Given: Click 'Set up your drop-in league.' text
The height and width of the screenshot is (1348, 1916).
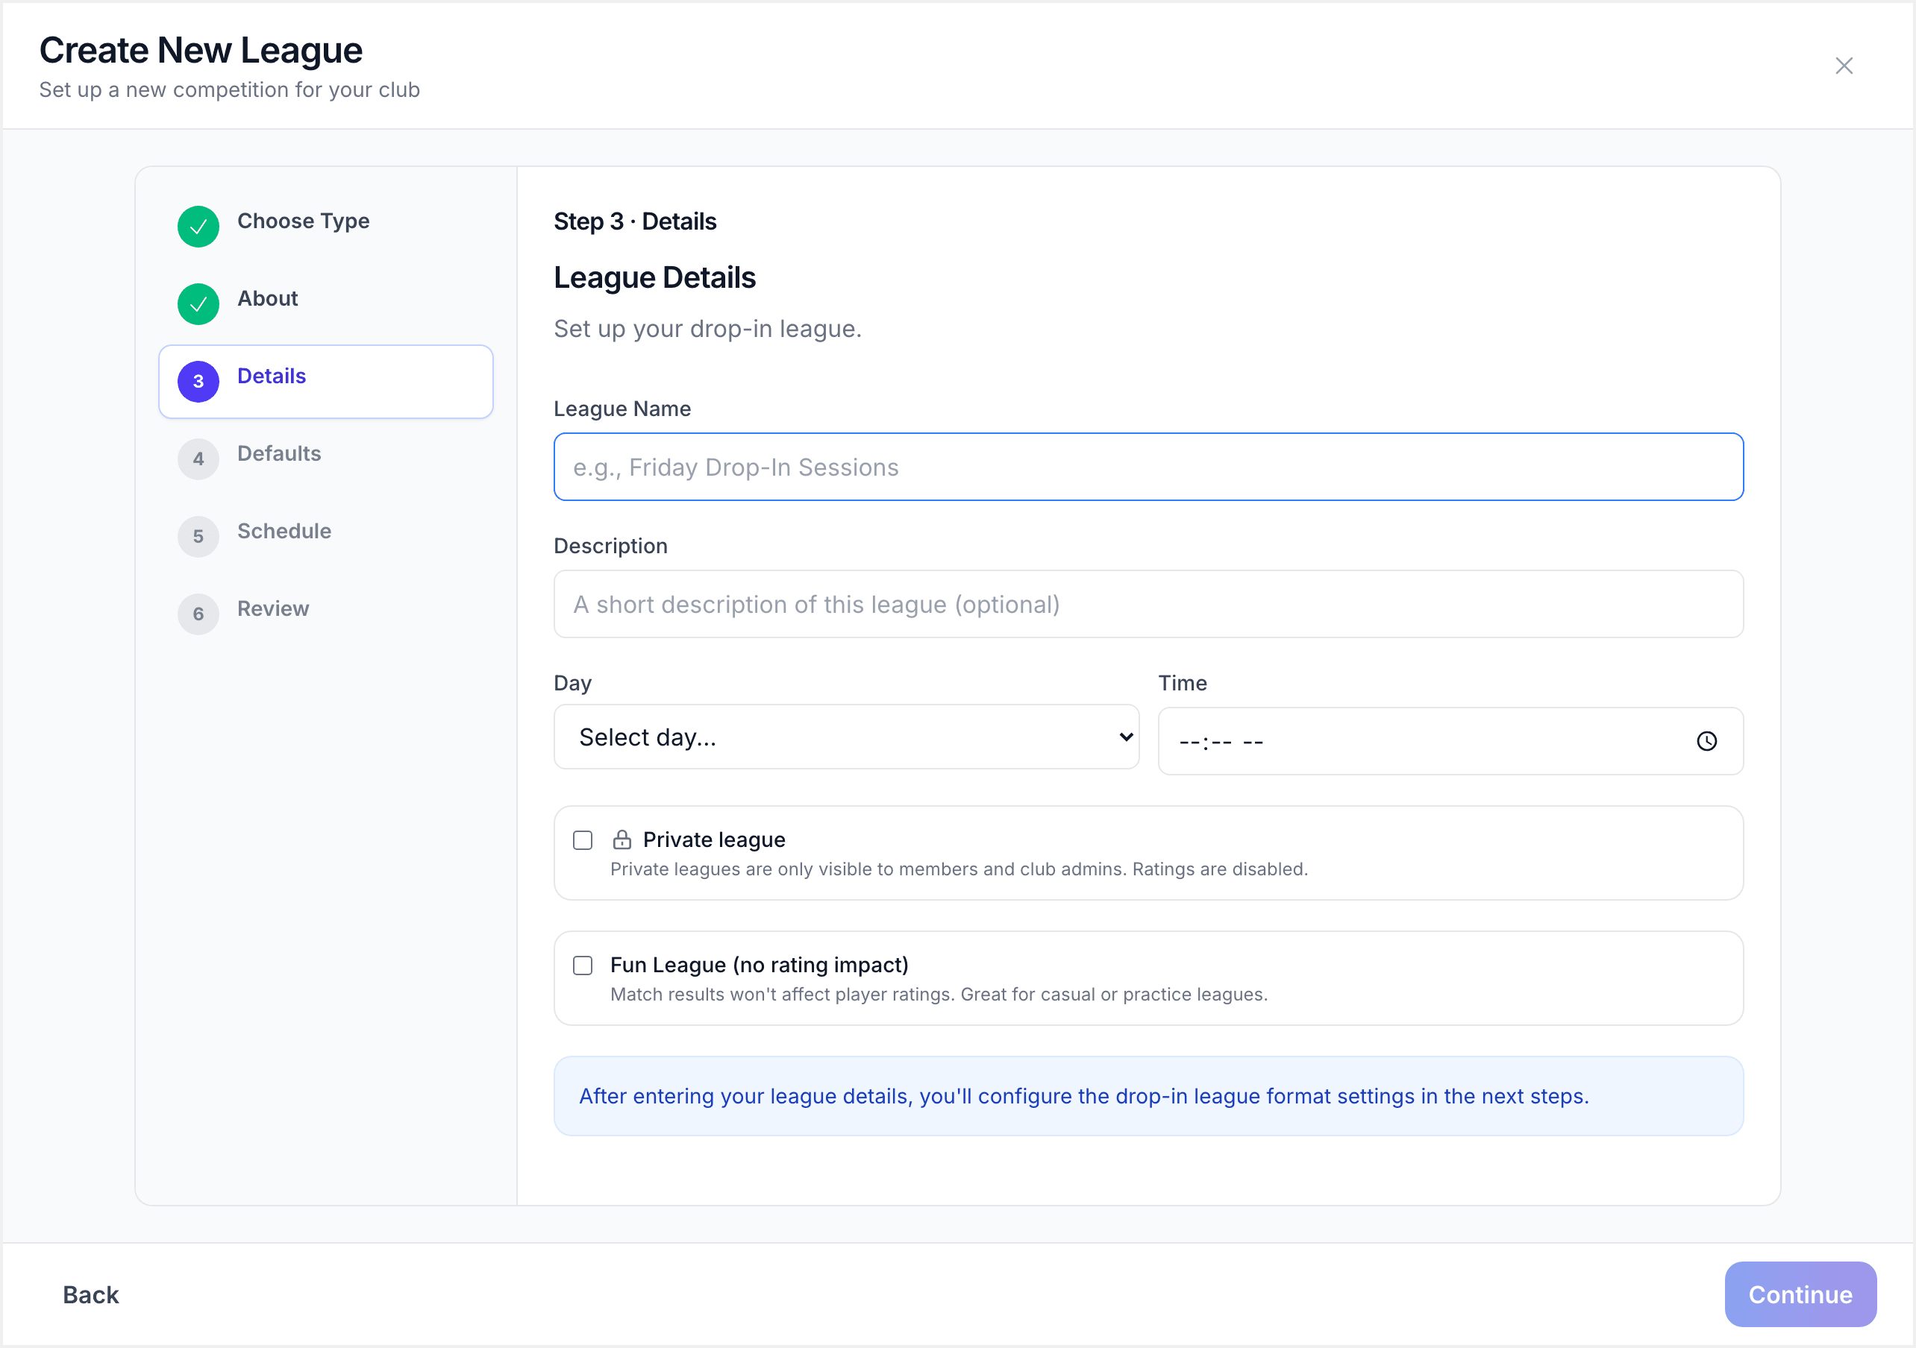Looking at the screenshot, I should point(707,329).
